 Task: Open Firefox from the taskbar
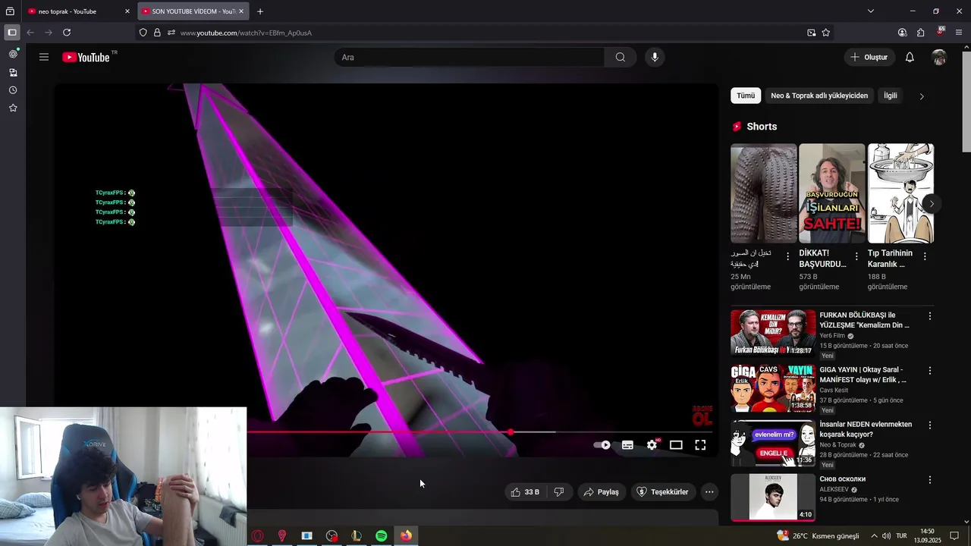(406, 536)
